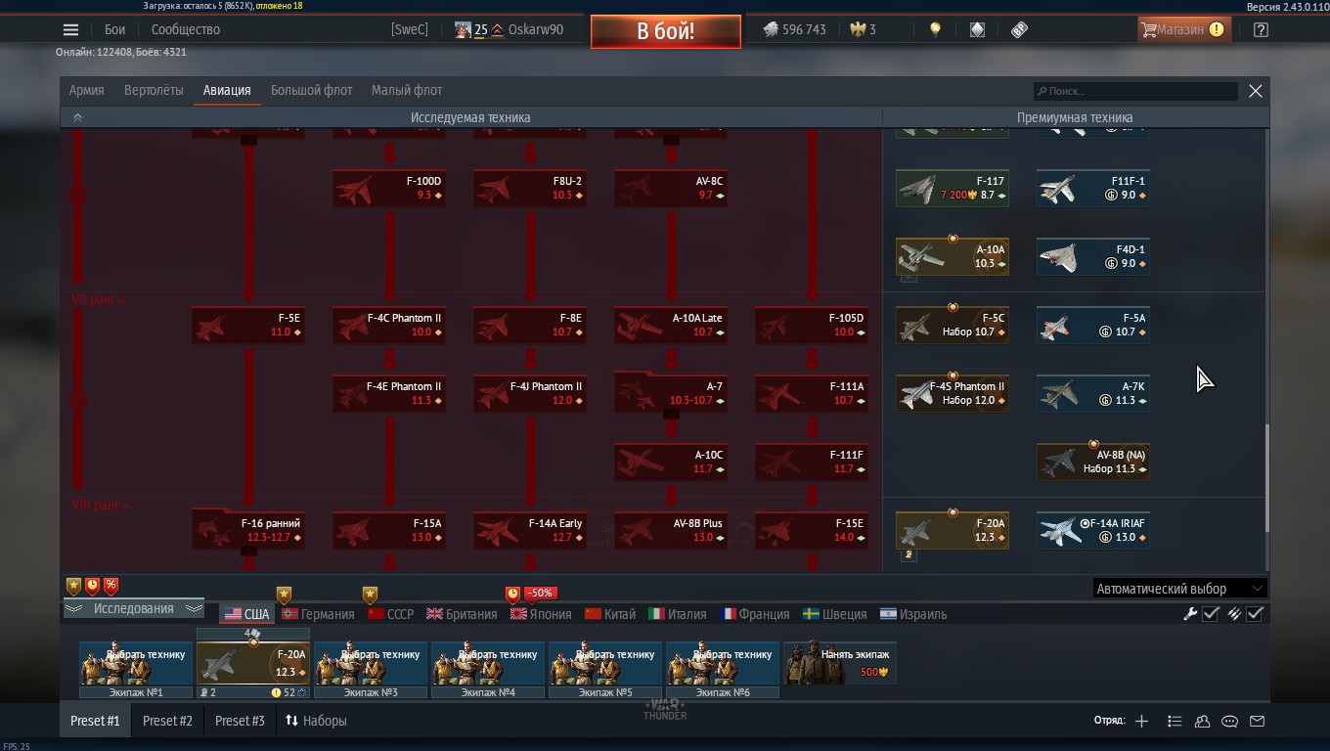Select Швеция nation tab

[x=835, y=614]
